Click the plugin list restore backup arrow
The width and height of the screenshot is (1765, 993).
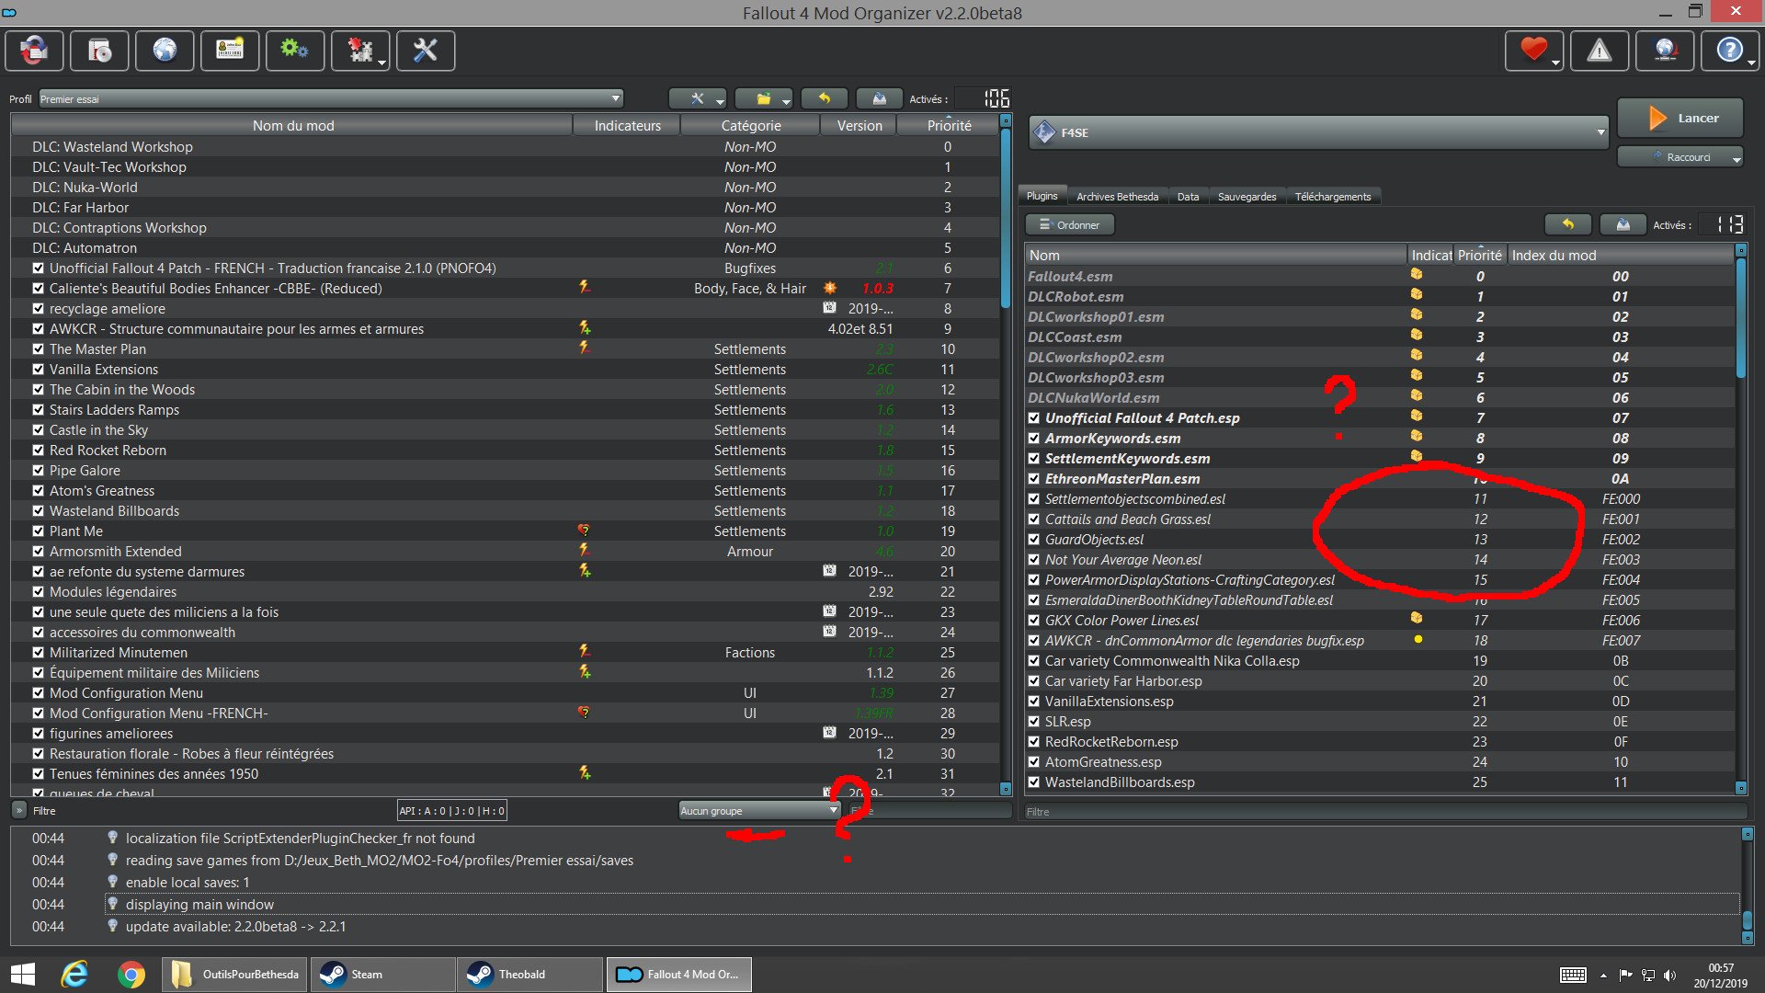[x=1568, y=224]
